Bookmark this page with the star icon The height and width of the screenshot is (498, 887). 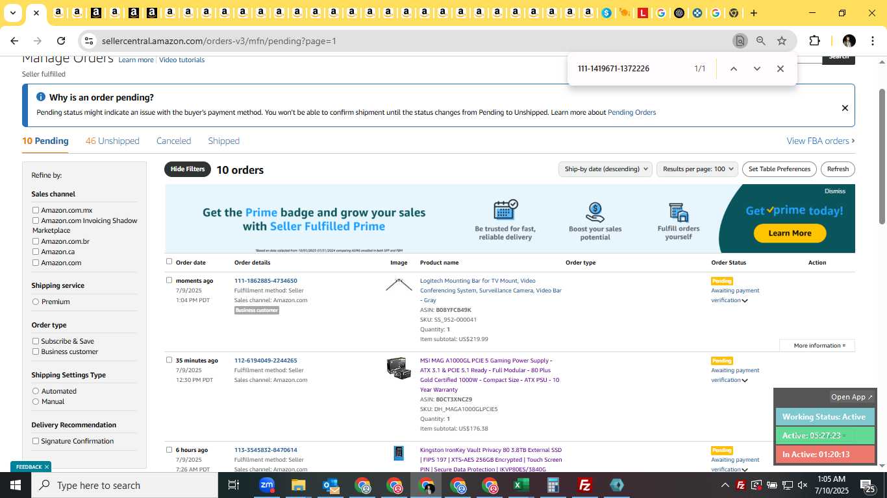click(x=782, y=41)
